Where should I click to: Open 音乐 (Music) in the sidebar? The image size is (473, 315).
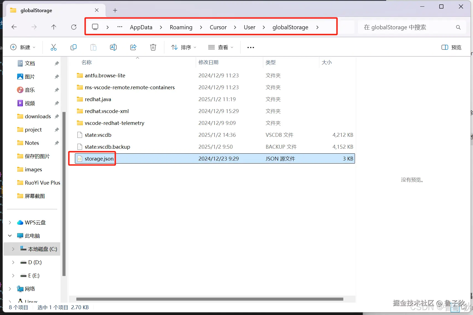[30, 90]
